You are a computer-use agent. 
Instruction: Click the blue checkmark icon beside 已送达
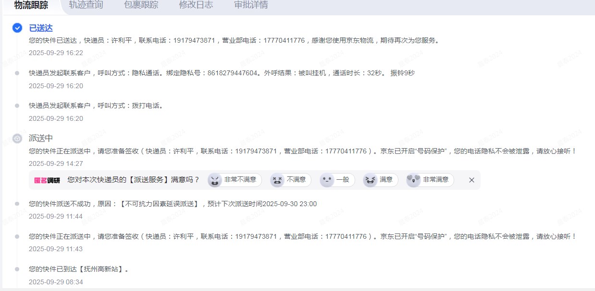point(17,28)
